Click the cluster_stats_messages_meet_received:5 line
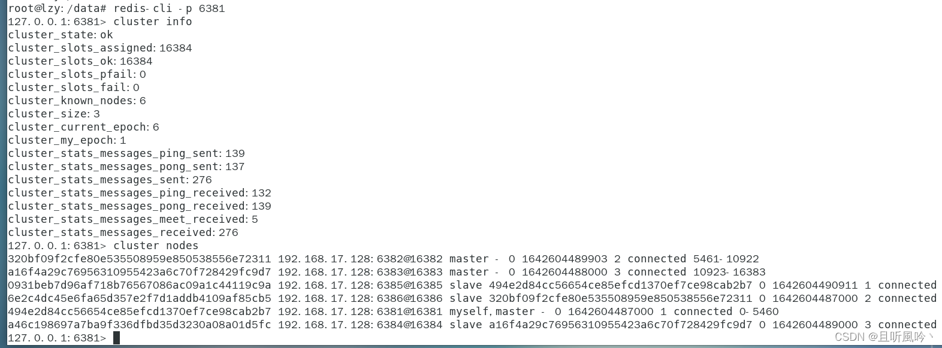 (x=133, y=219)
